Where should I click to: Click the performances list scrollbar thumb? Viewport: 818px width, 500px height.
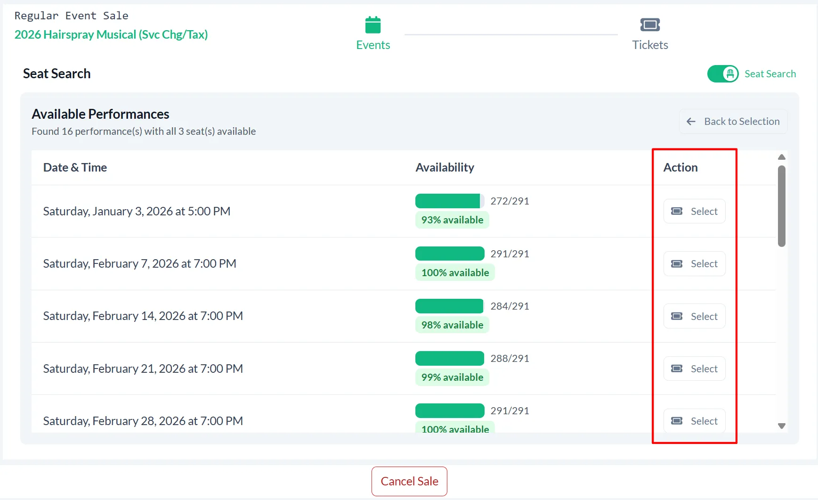click(782, 206)
